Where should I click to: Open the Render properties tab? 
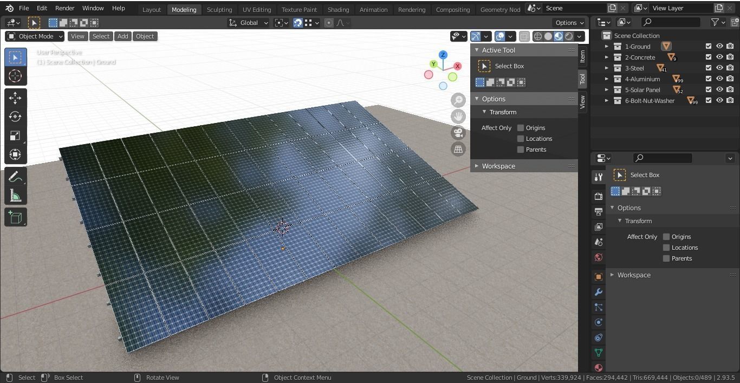click(x=599, y=196)
